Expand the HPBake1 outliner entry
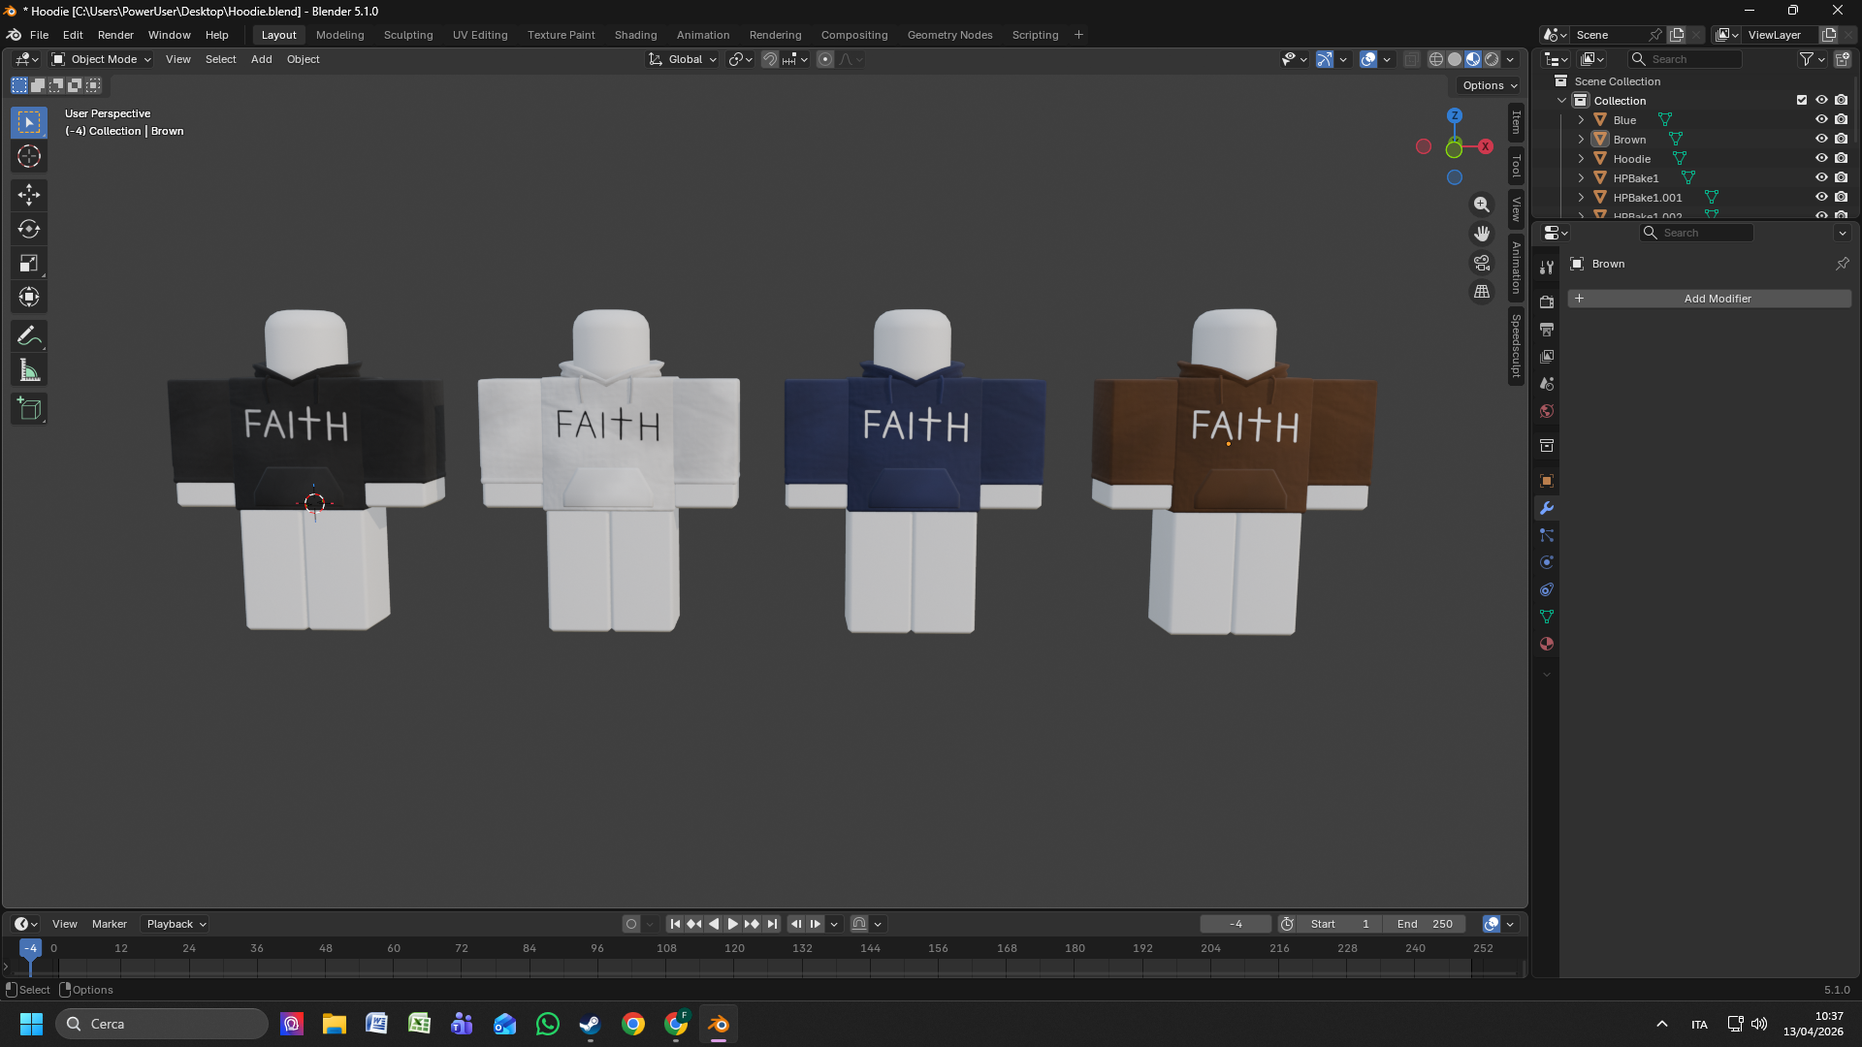 click(1581, 177)
